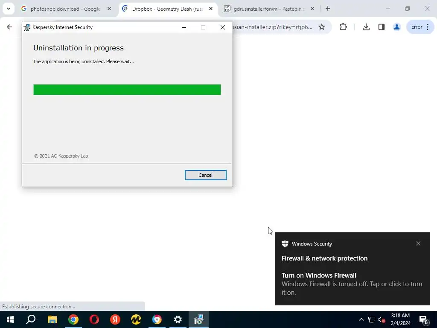This screenshot has width=437, height=328.
Task: Click the Chrome address bar URL
Action: pos(272,27)
